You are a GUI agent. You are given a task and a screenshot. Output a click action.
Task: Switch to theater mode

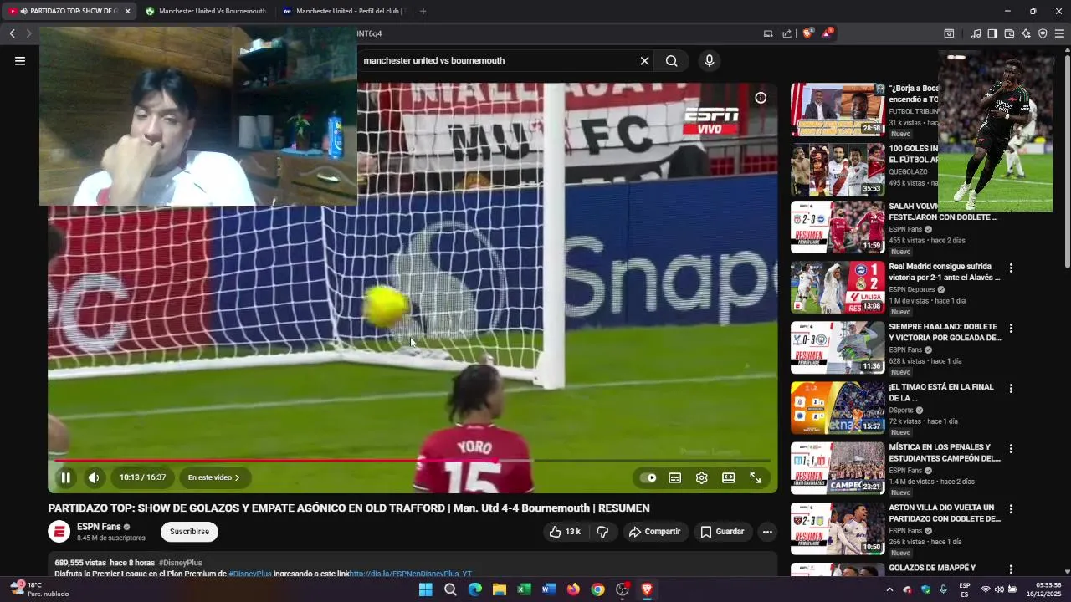[729, 477]
